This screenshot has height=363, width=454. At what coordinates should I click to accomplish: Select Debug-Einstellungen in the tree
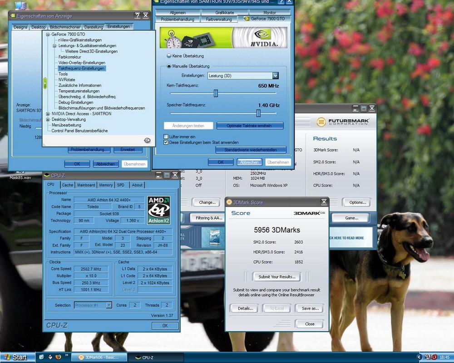75,102
